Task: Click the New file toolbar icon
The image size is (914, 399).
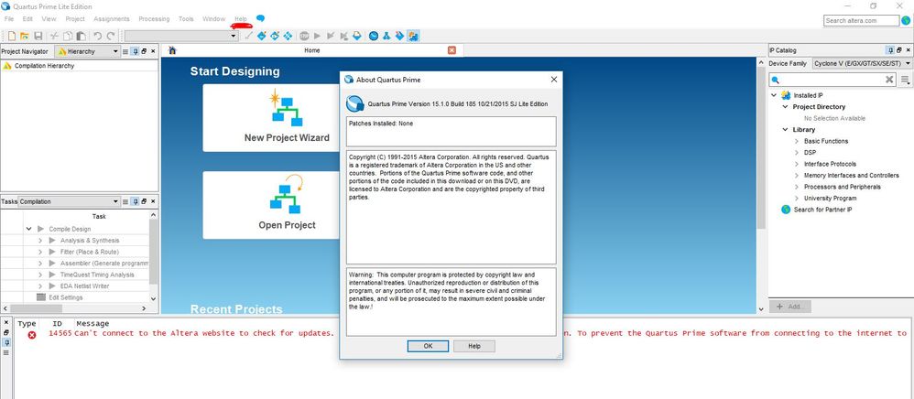Action: [11, 36]
